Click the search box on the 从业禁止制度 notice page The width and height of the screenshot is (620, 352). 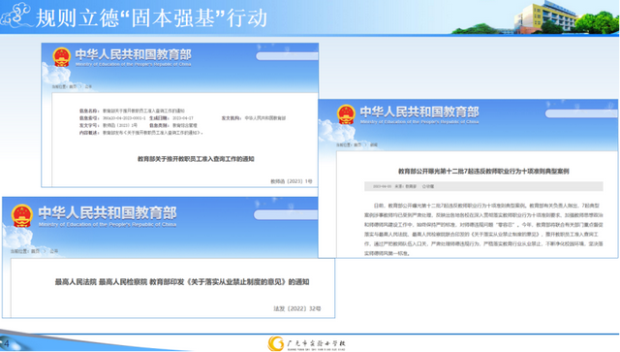point(286,215)
